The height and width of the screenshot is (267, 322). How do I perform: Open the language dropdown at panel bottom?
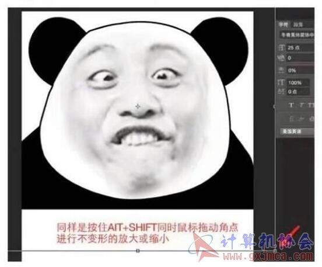point(297,131)
